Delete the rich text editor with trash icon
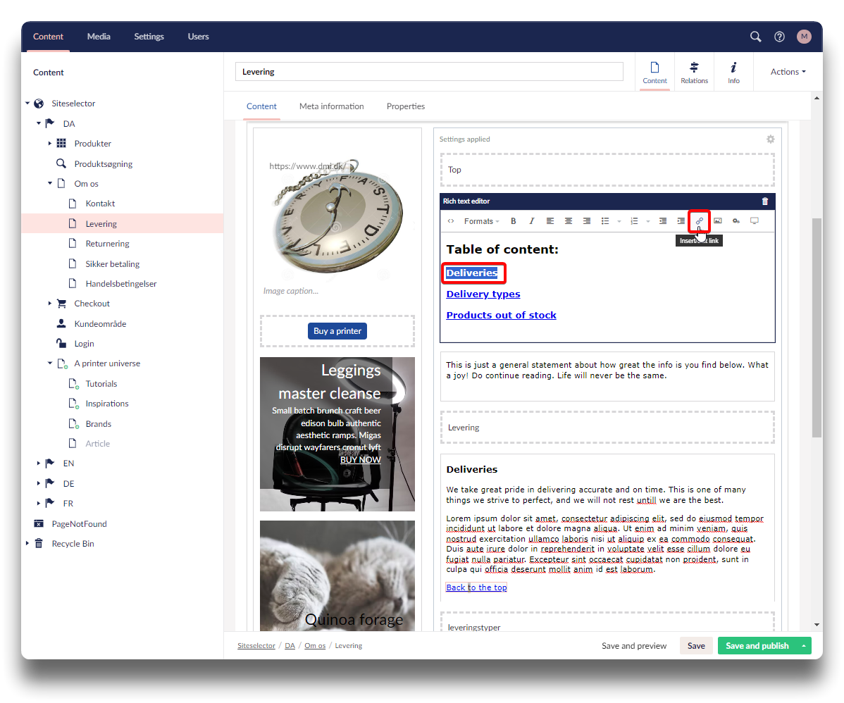This screenshot has width=844, height=703. tap(765, 201)
